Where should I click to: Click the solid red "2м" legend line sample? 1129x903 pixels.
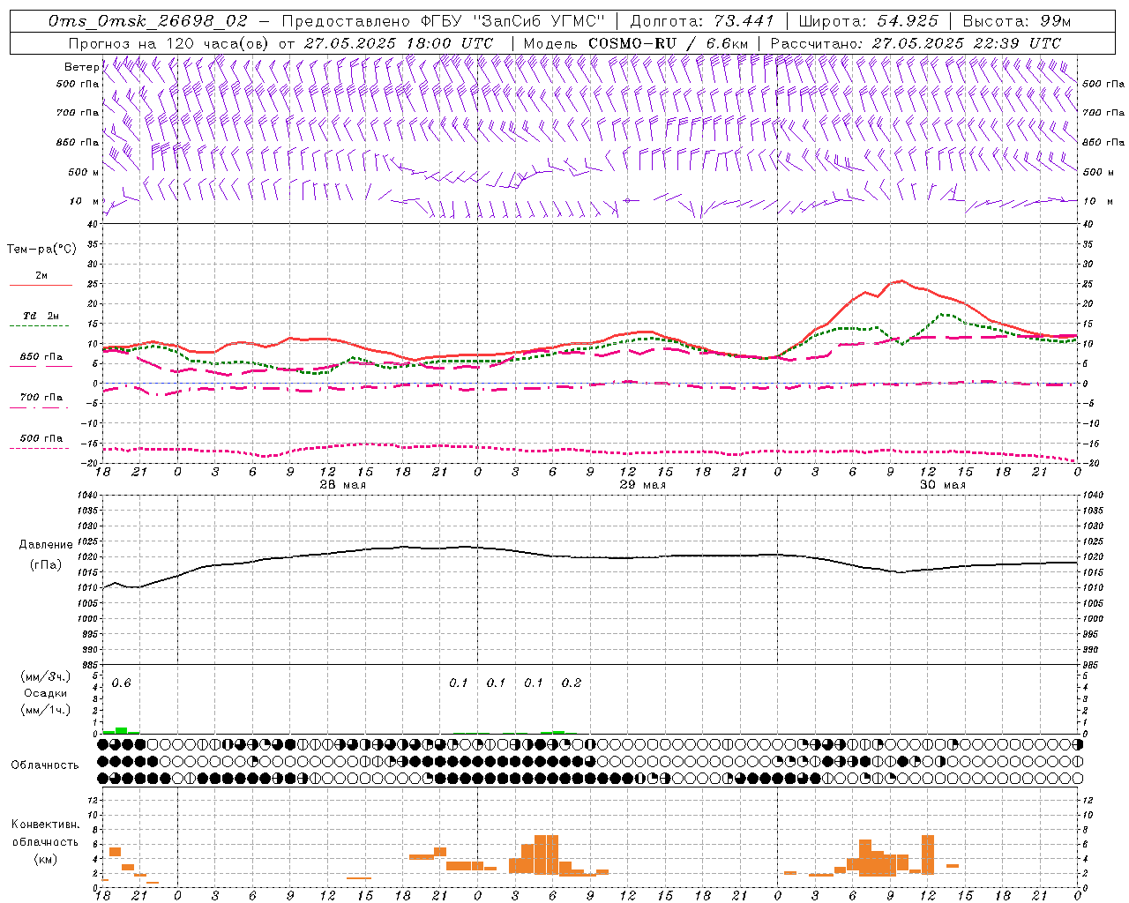point(41,286)
